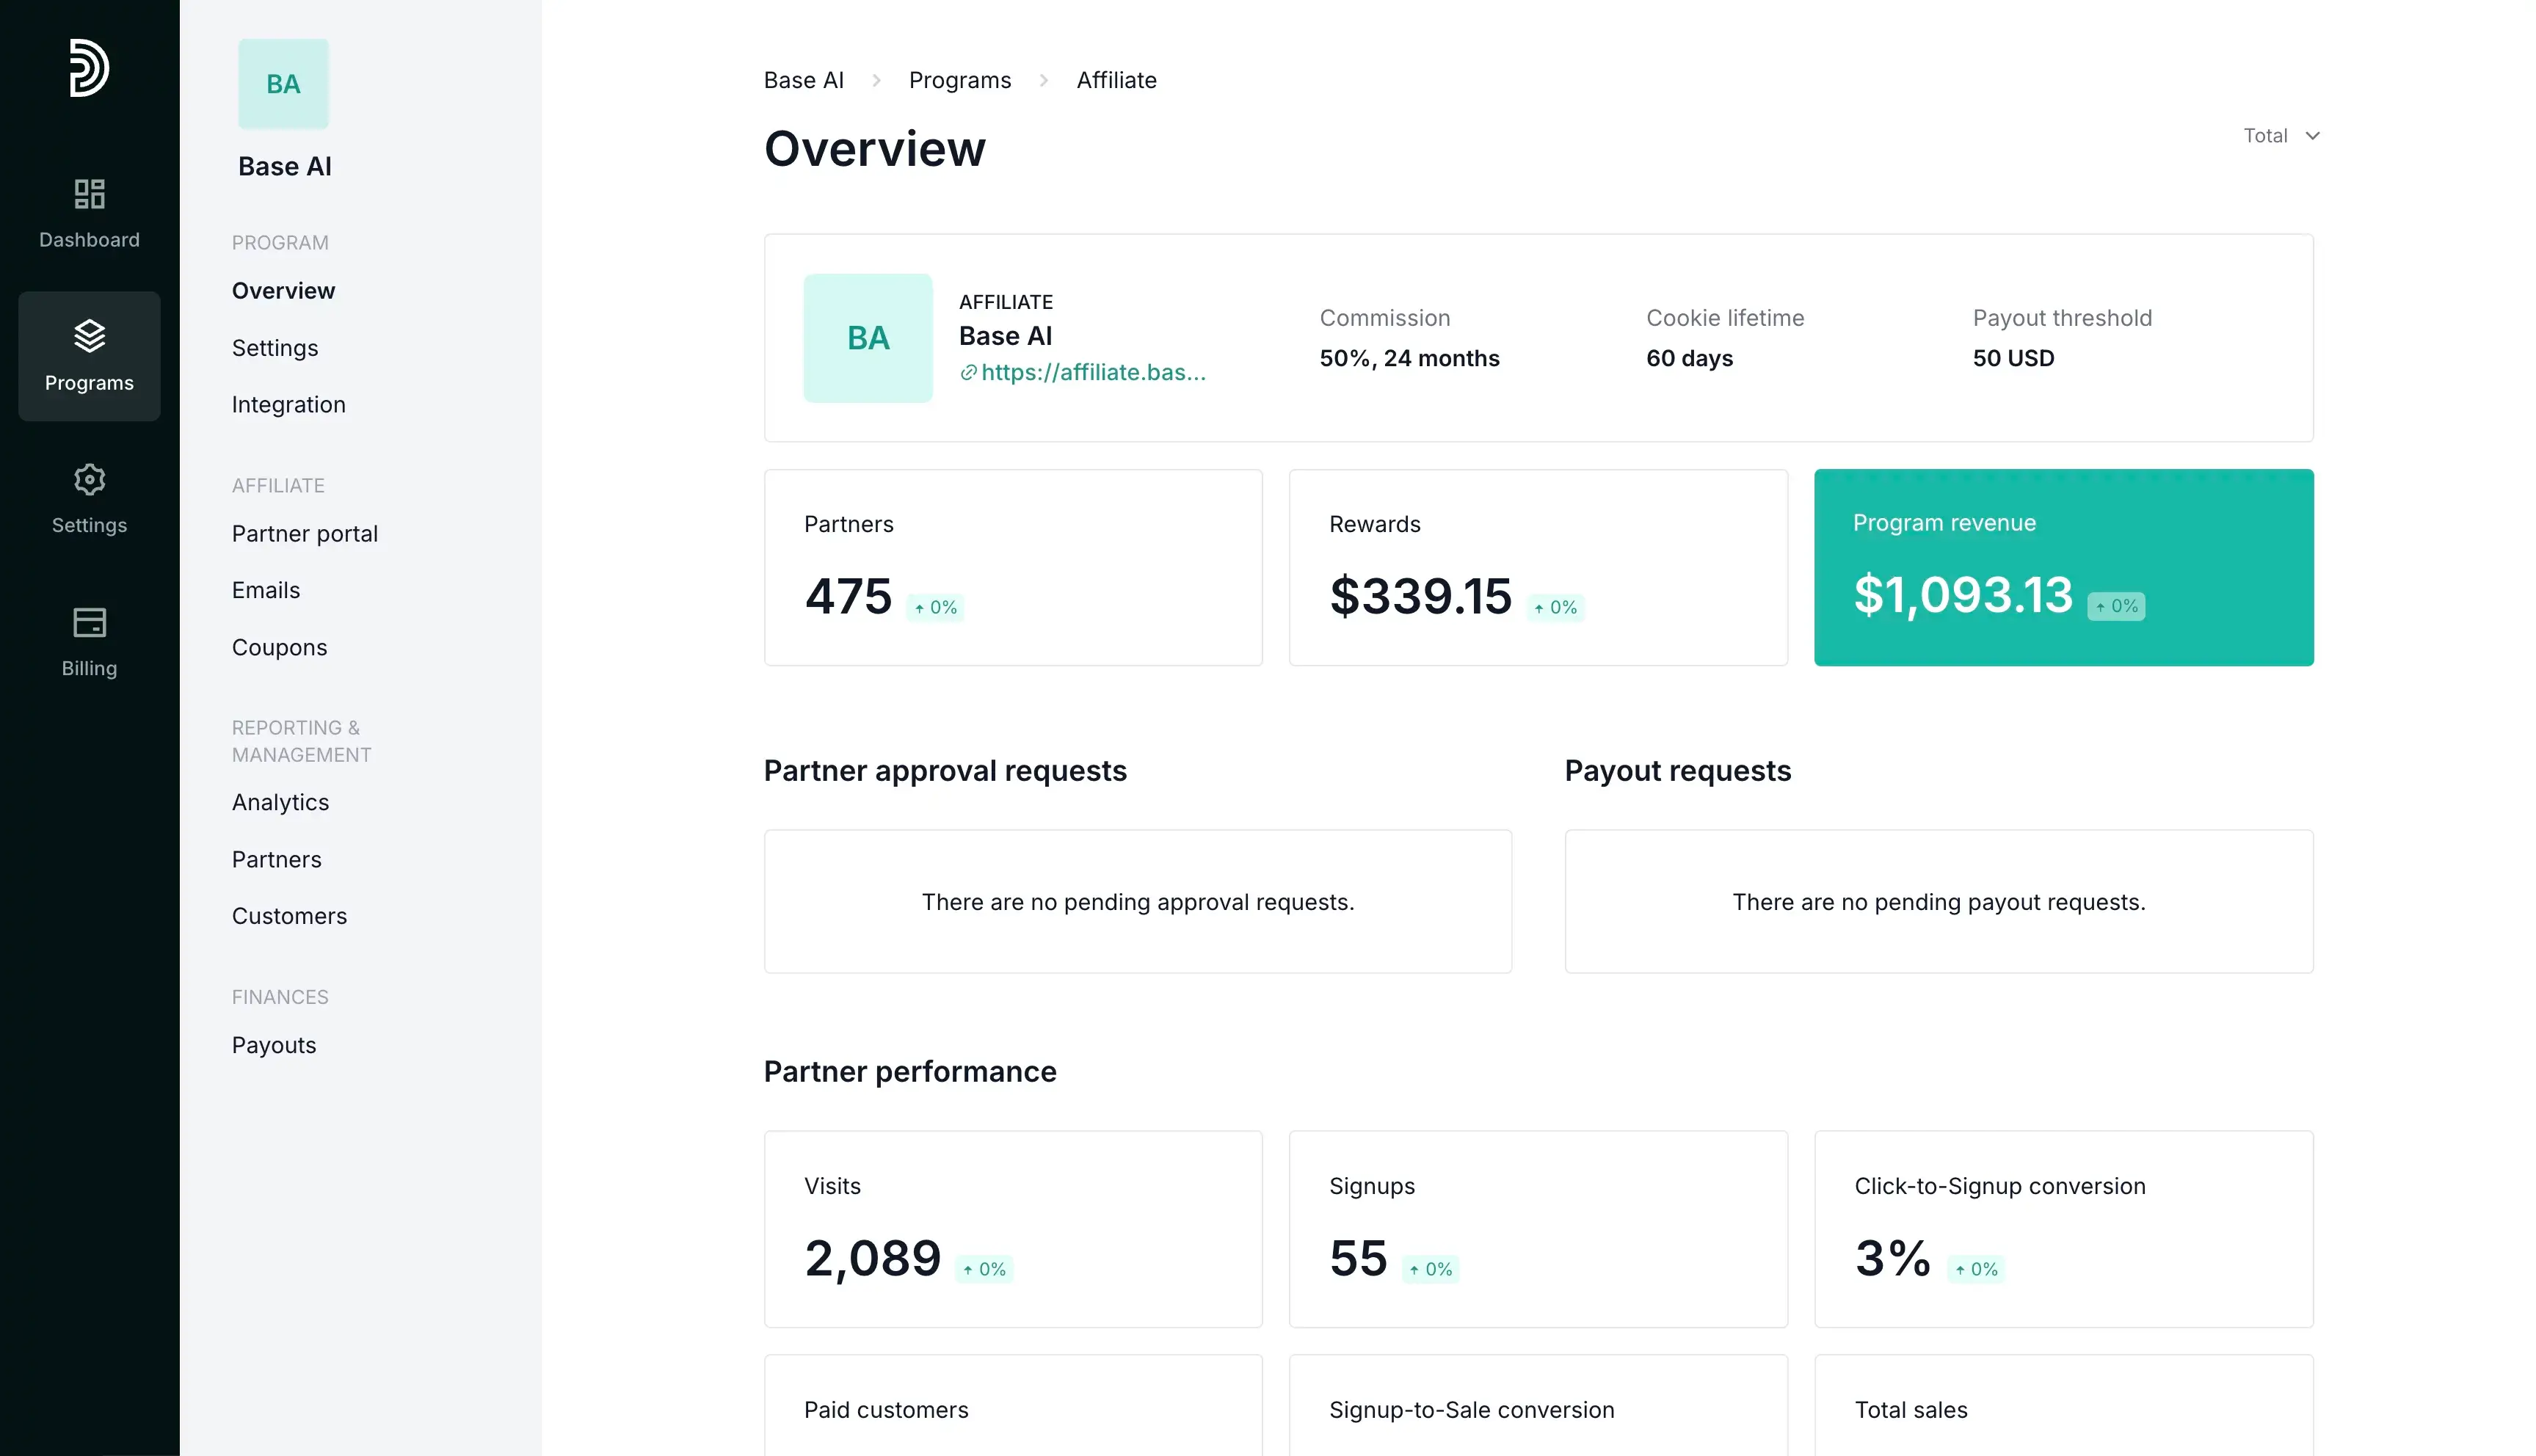Navigate to Partner portal
The image size is (2536, 1456).
pyautogui.click(x=305, y=533)
